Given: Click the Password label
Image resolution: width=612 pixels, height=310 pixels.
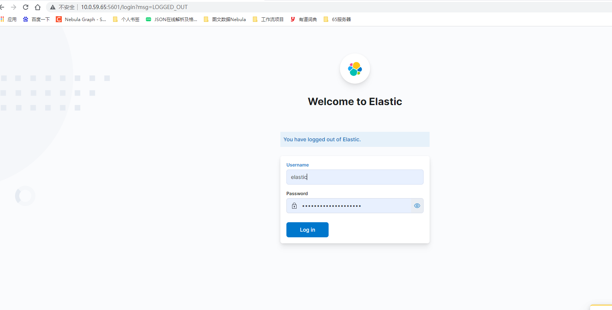Looking at the screenshot, I should click(297, 194).
